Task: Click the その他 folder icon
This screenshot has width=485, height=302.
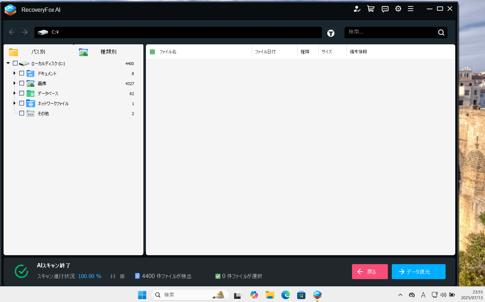Action: [30, 113]
